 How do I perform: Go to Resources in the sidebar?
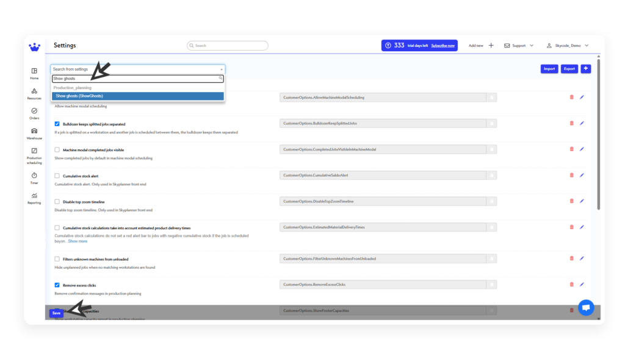click(x=34, y=91)
